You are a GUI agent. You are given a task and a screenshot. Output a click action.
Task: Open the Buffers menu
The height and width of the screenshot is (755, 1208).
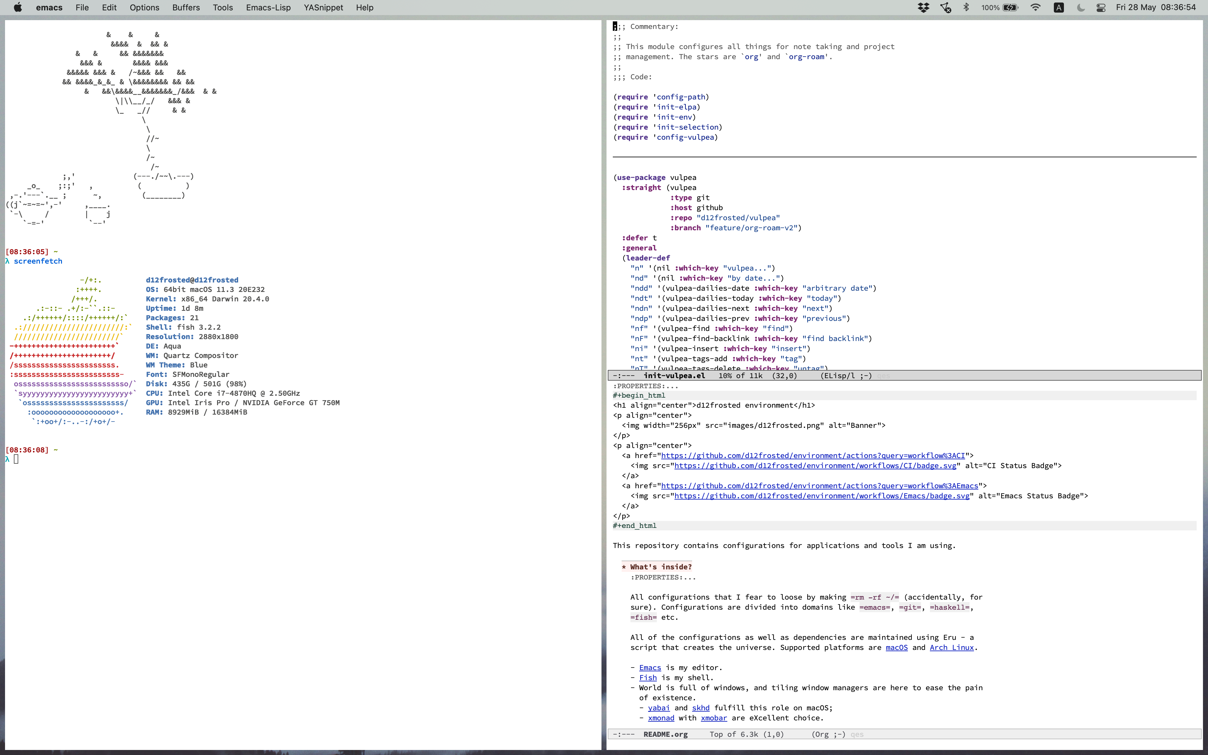[186, 8]
